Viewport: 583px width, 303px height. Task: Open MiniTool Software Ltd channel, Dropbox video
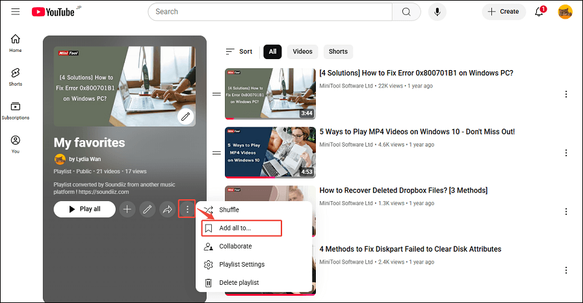coord(346,203)
